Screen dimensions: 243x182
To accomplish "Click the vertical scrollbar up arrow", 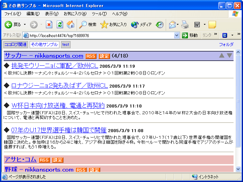I will pyautogui.click(x=238, y=52).
